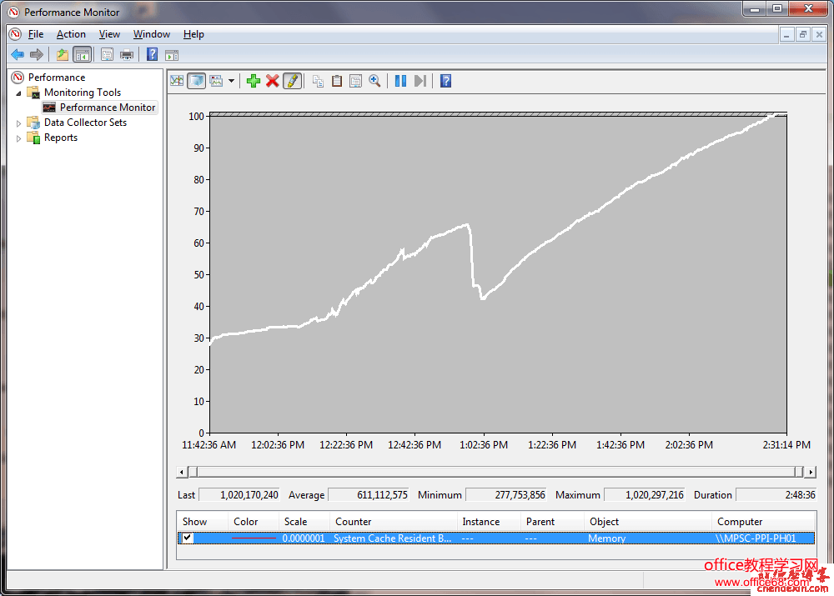Collapse the Monitoring Tools node
Image resolution: width=834 pixels, height=596 pixels.
click(19, 93)
